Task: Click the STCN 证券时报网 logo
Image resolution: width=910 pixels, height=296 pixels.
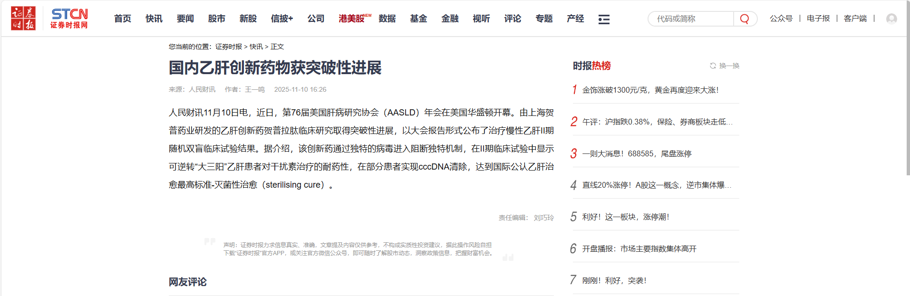Action: [x=69, y=19]
